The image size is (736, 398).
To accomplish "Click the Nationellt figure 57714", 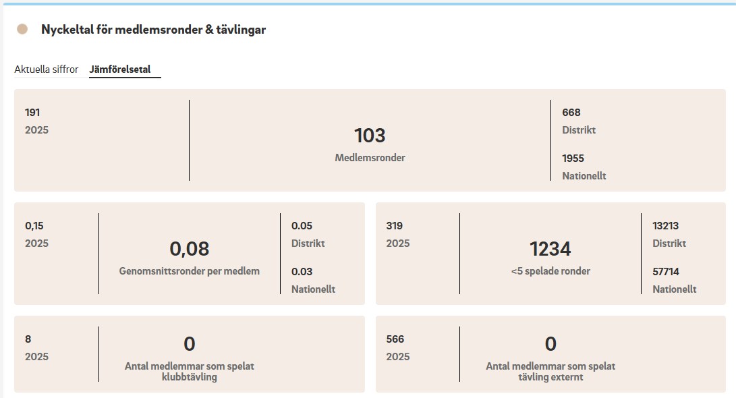I will 666,272.
